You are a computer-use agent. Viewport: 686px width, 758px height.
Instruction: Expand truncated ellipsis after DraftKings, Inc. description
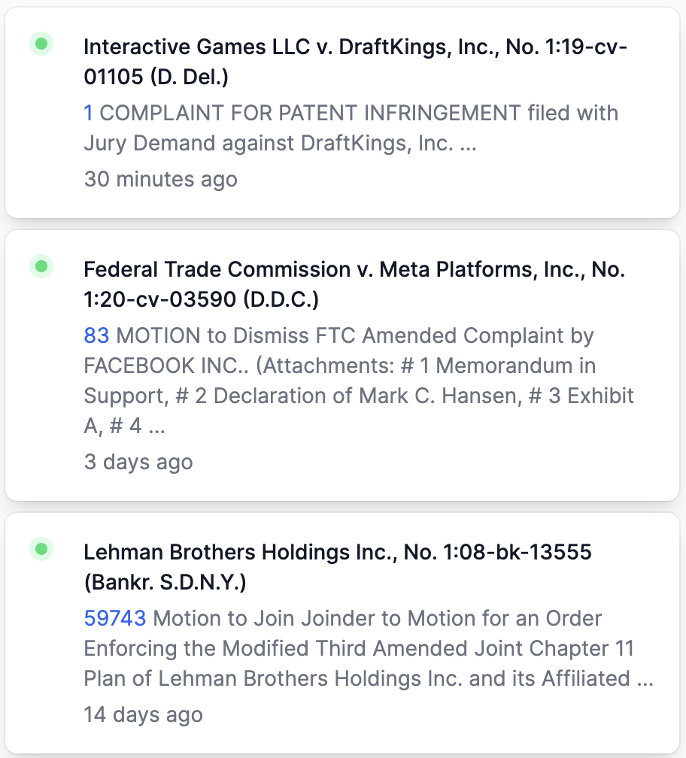tap(468, 144)
